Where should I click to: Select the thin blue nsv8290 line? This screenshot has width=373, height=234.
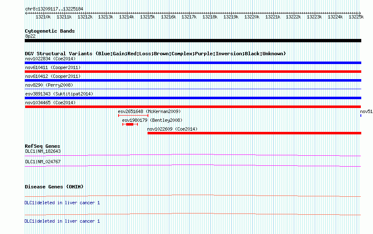pyautogui.click(x=193, y=89)
